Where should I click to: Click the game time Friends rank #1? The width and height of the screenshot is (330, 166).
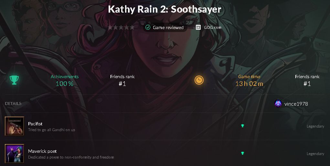click(307, 80)
